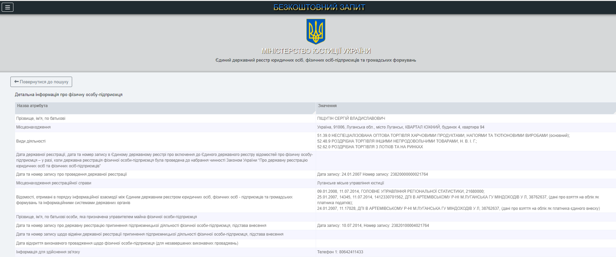Sort by the 'Назва атрибута' column header
616x257 pixels.
pyautogui.click(x=32, y=106)
